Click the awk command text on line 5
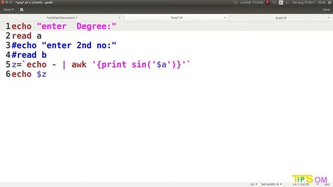Viewport: 333px width, 187px height. (x=79, y=64)
